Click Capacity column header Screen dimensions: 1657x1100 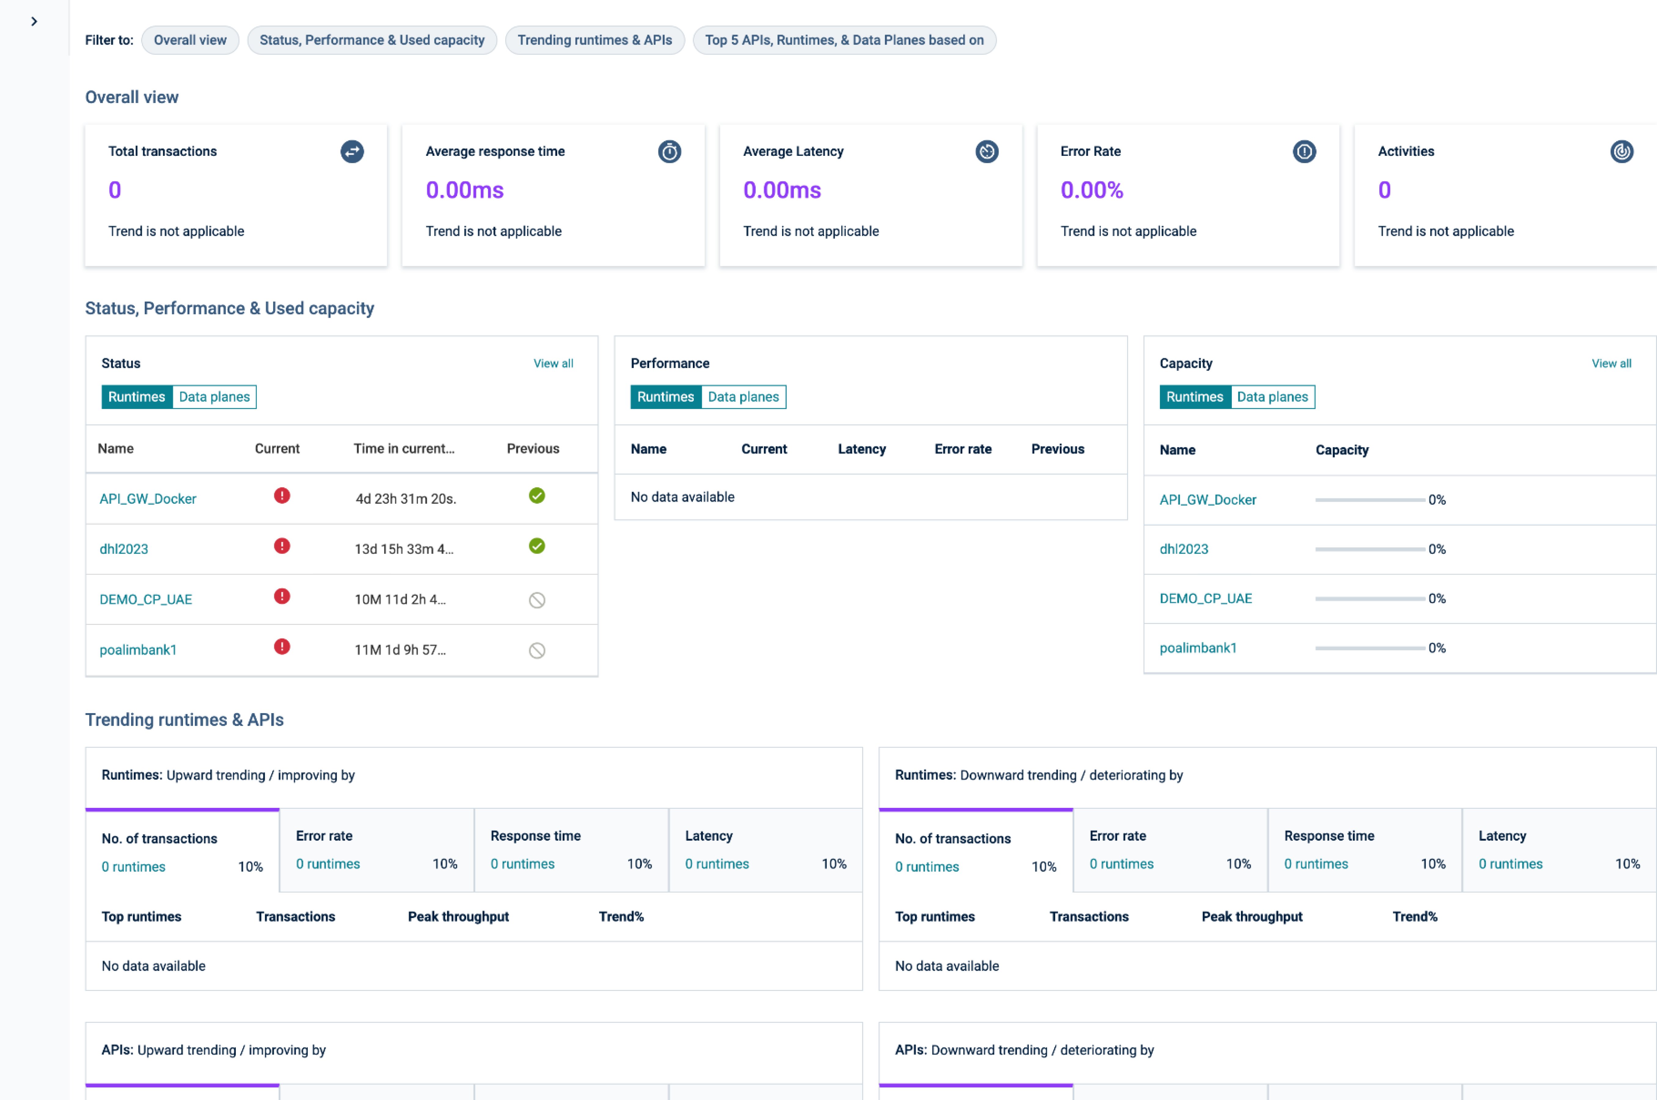(x=1342, y=450)
